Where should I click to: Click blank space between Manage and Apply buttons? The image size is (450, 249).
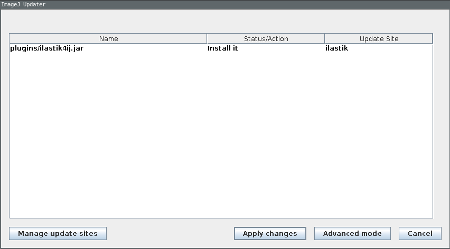pos(169,234)
